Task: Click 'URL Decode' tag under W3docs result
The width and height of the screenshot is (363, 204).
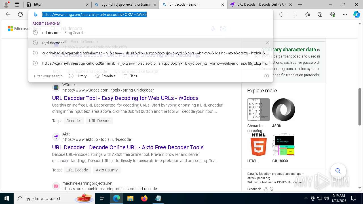Action: point(100,121)
